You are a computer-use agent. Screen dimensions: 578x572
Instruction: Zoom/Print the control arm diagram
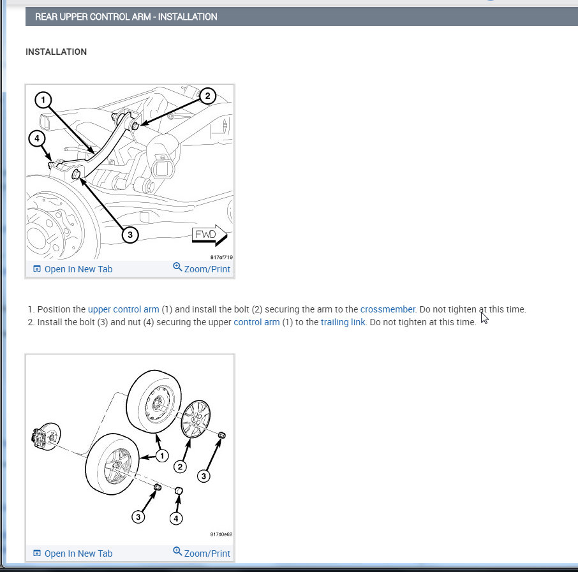pos(202,268)
